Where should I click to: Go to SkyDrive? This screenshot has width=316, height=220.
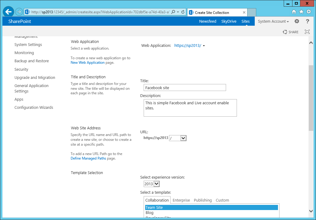coord(229,21)
